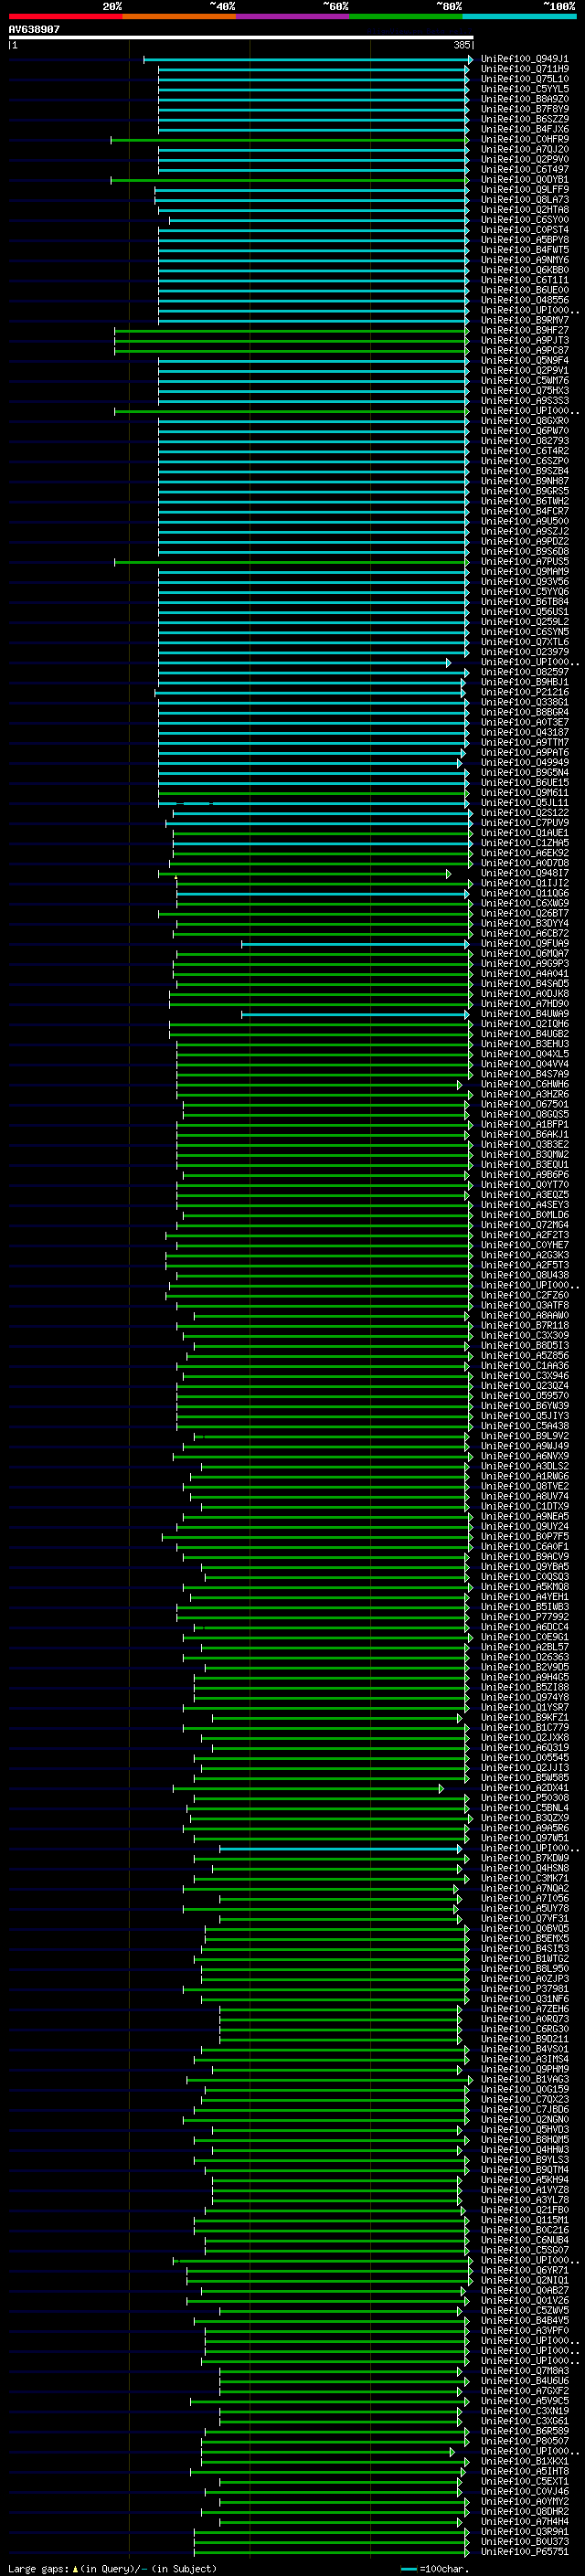This screenshot has height=2576, width=585.
Task: Select the UniRef100_B9RMV7 label
Action: click(525, 321)
